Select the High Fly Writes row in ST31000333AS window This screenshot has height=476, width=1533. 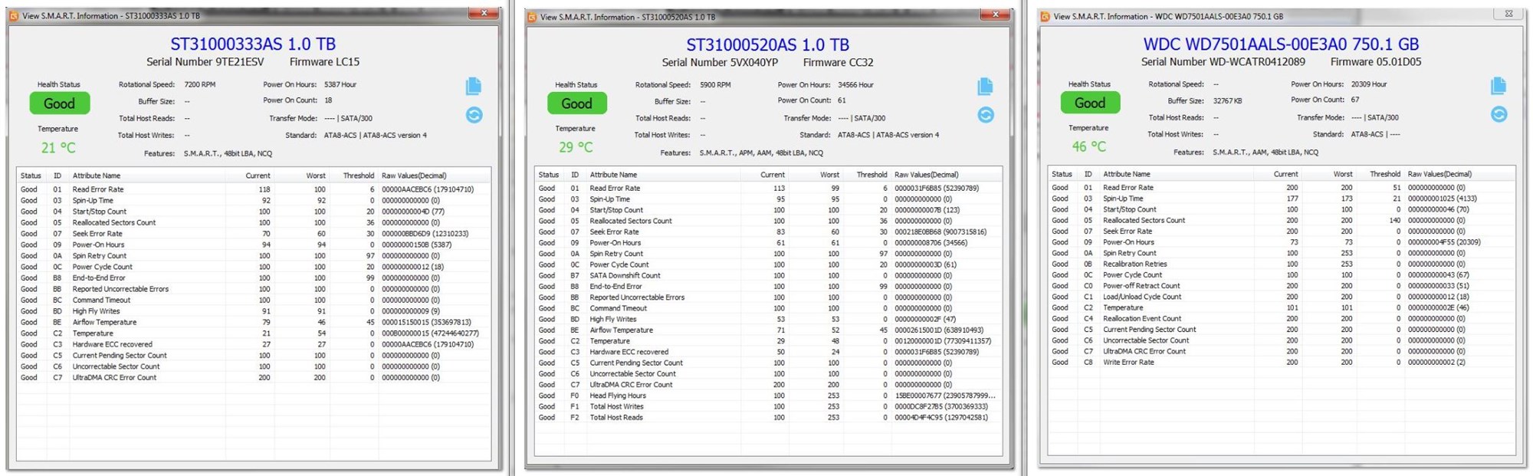[253, 311]
